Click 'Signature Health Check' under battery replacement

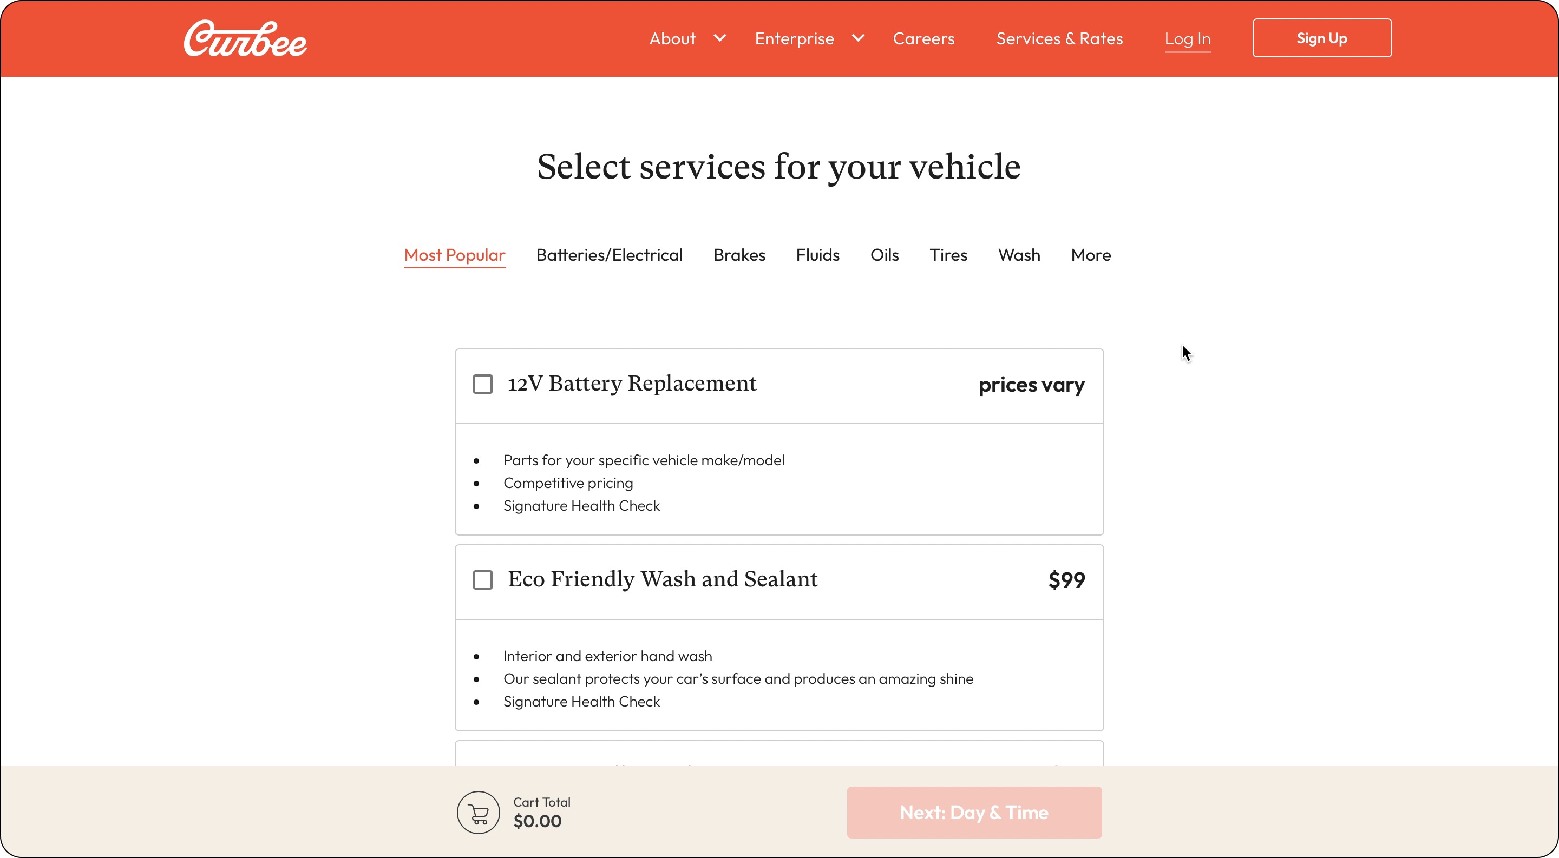581,505
